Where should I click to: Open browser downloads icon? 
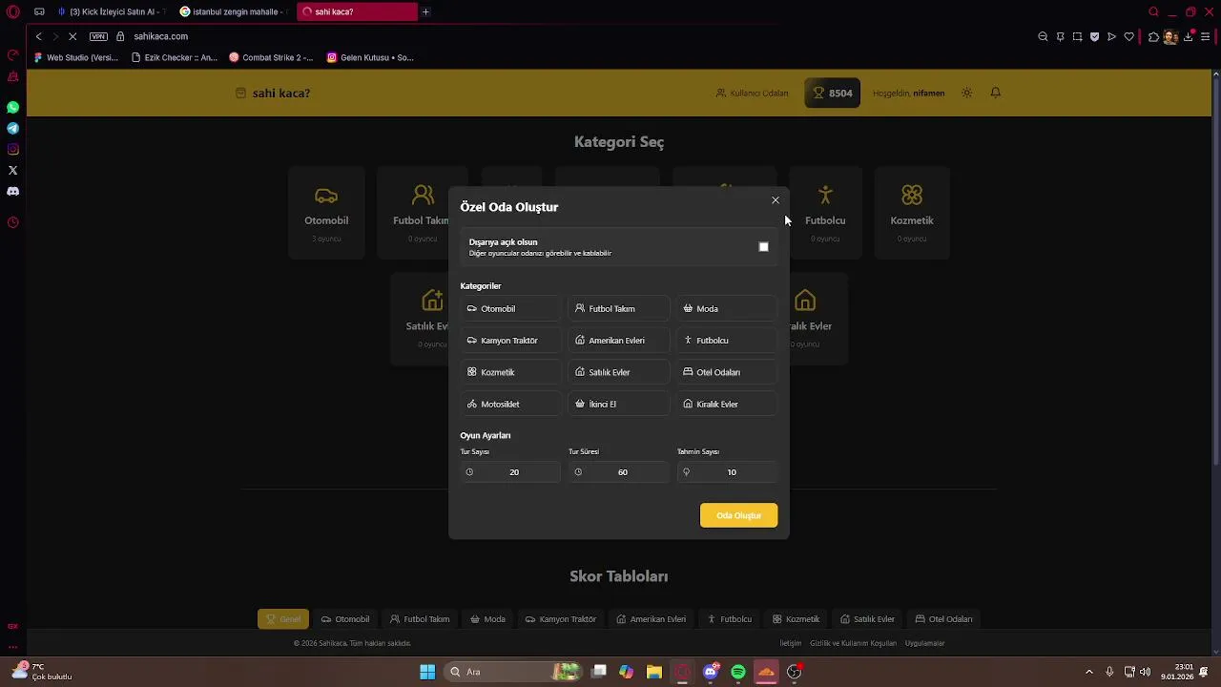coord(1189,36)
